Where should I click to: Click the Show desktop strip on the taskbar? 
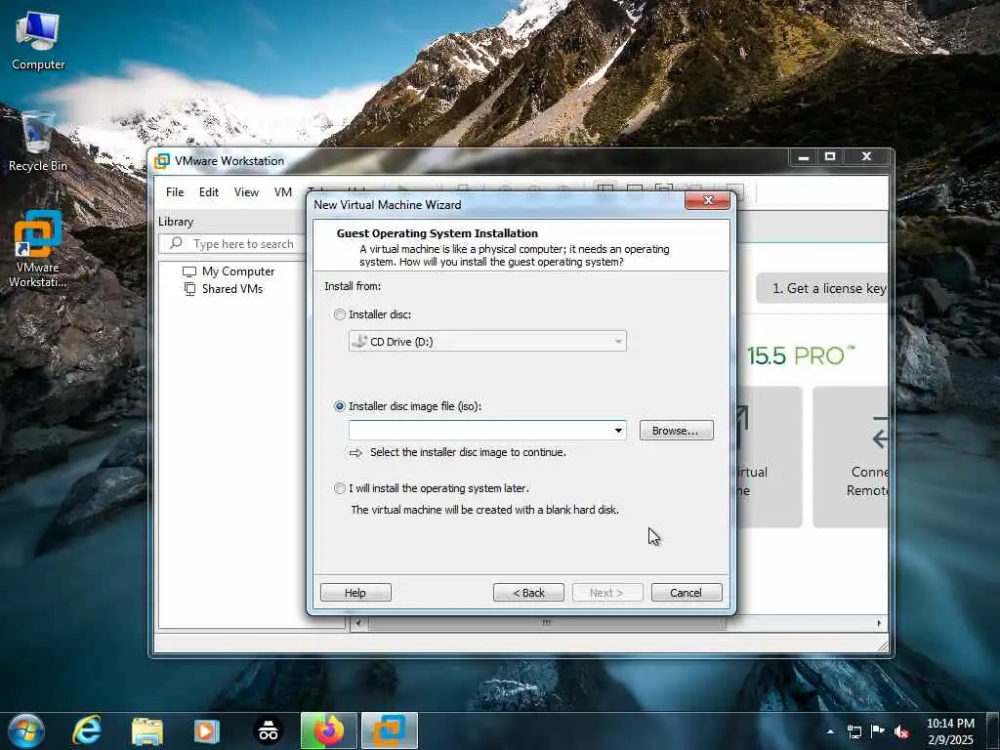point(993,730)
